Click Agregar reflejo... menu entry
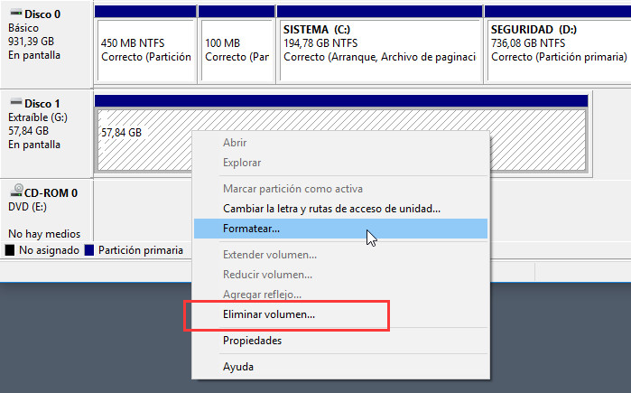Viewport: 631px width, 393px height. click(x=262, y=295)
